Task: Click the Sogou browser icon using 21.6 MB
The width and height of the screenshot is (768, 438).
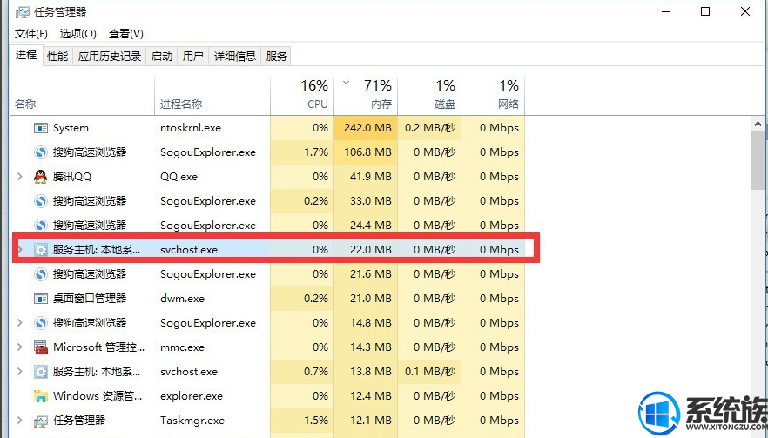Action: tap(40, 274)
